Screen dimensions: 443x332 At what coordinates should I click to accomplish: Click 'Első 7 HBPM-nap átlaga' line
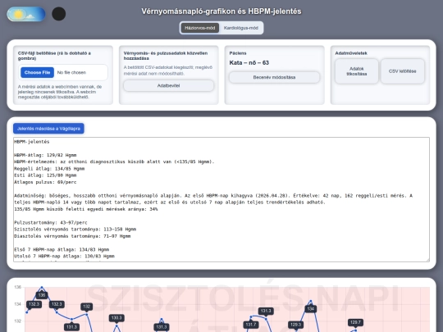pyautogui.click(x=62, y=249)
